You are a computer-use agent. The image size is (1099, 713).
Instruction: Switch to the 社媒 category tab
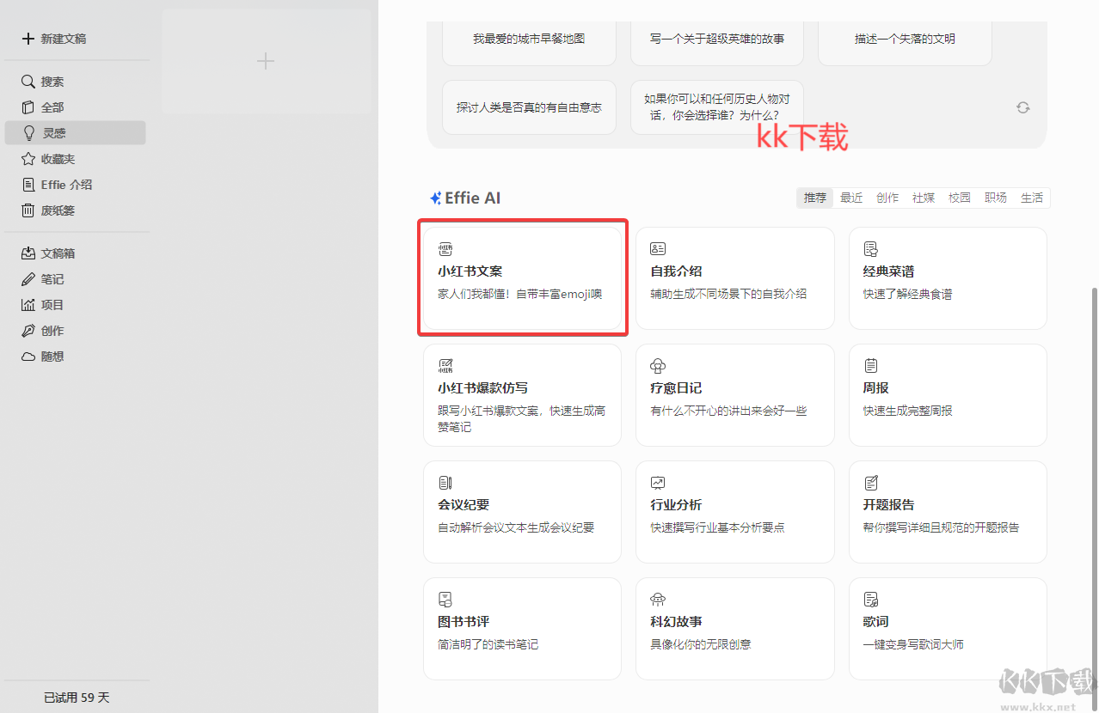924,198
